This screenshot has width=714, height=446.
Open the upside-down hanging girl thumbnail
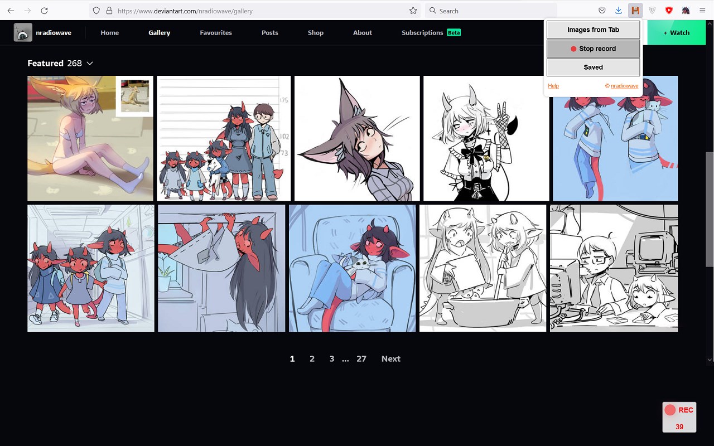221,268
